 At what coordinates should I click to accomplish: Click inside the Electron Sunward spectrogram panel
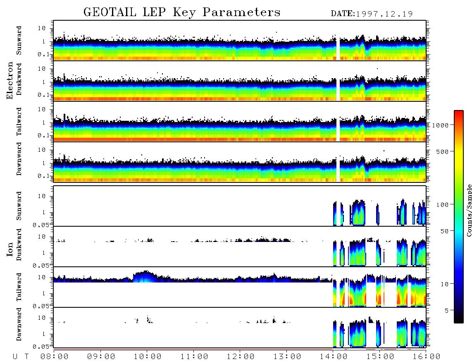click(x=240, y=41)
